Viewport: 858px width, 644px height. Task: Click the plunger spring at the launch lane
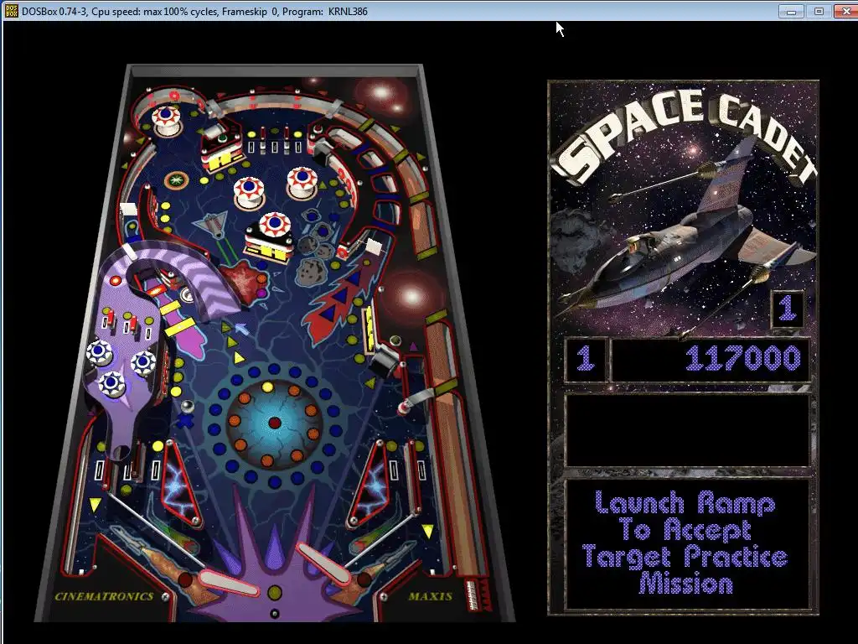coord(472,595)
